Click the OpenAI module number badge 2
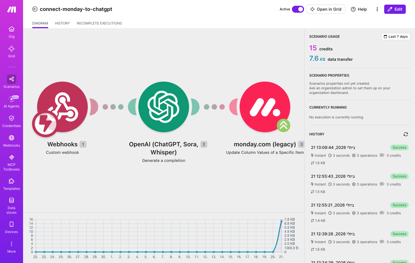Viewport: 415px width, 263px height. point(204,144)
